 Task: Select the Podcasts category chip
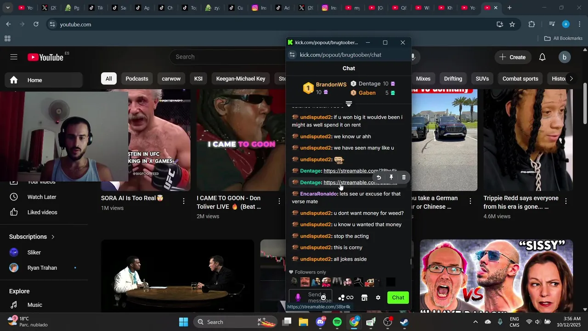[x=137, y=79]
